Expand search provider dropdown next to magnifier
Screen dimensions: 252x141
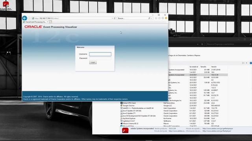pos(151,18)
